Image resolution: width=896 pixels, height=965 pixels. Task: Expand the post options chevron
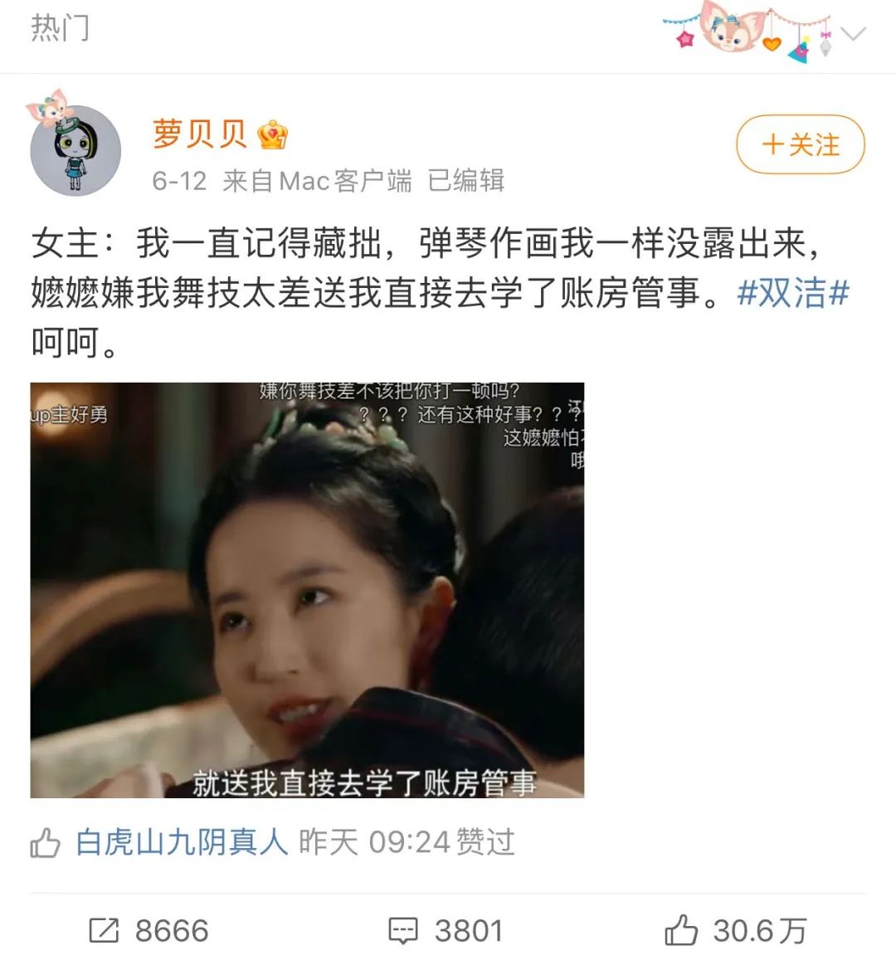[854, 33]
